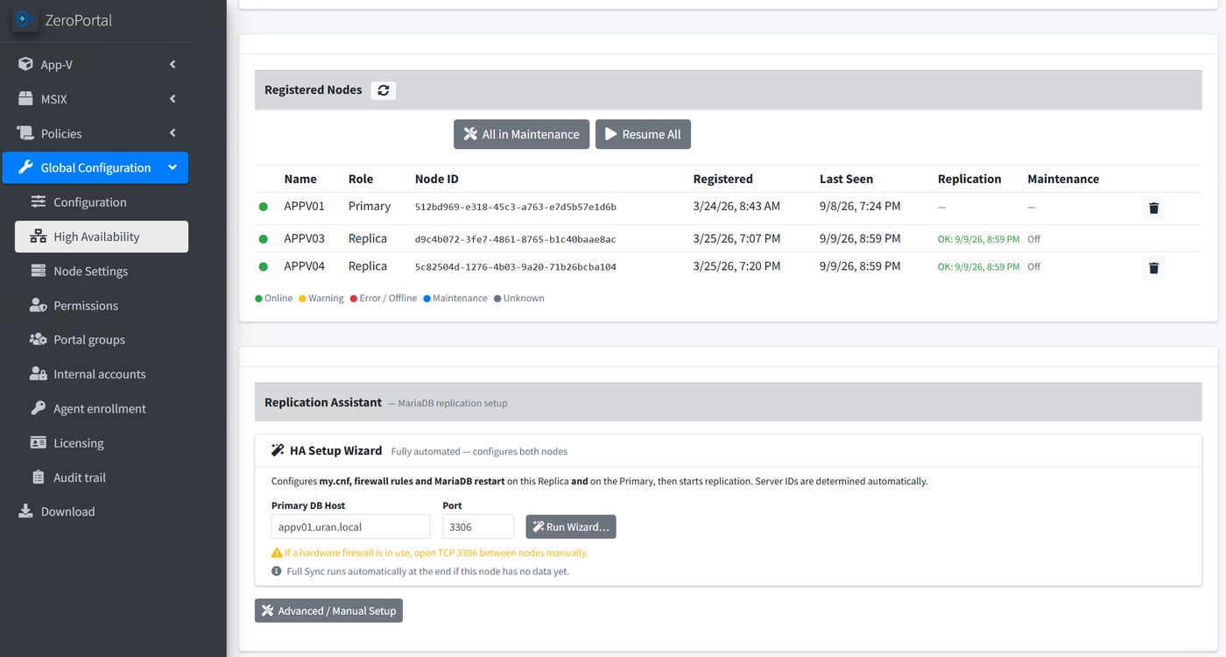Click the Registered column header
The height and width of the screenshot is (657, 1226).
(x=722, y=179)
